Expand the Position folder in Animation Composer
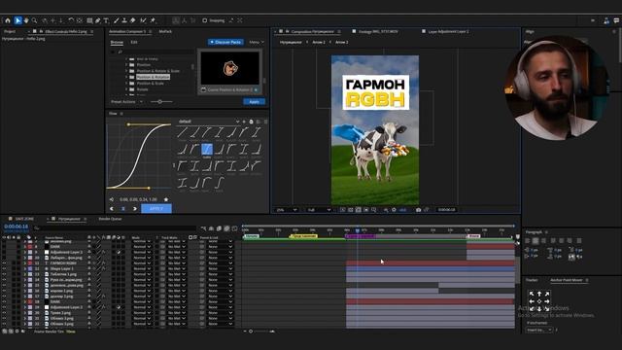Screen dimensions: 622x350 [126, 65]
